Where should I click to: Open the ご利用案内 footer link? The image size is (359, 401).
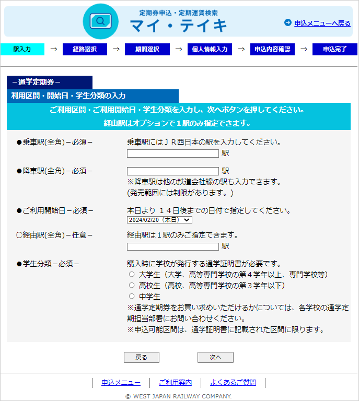(x=175, y=382)
